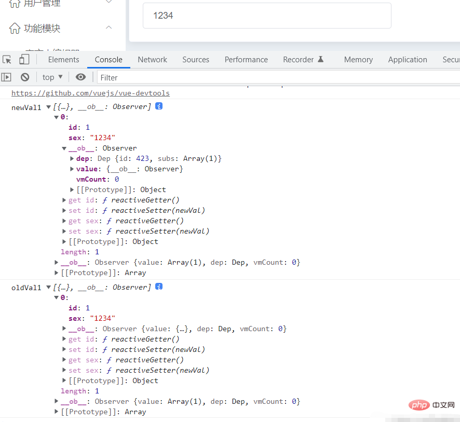Click the eye live expression icon
This screenshot has width=460, height=422.
(80, 77)
